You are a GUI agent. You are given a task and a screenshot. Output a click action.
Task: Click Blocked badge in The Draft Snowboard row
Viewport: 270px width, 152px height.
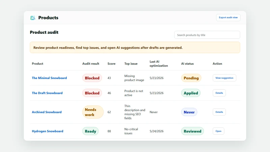(x=92, y=93)
